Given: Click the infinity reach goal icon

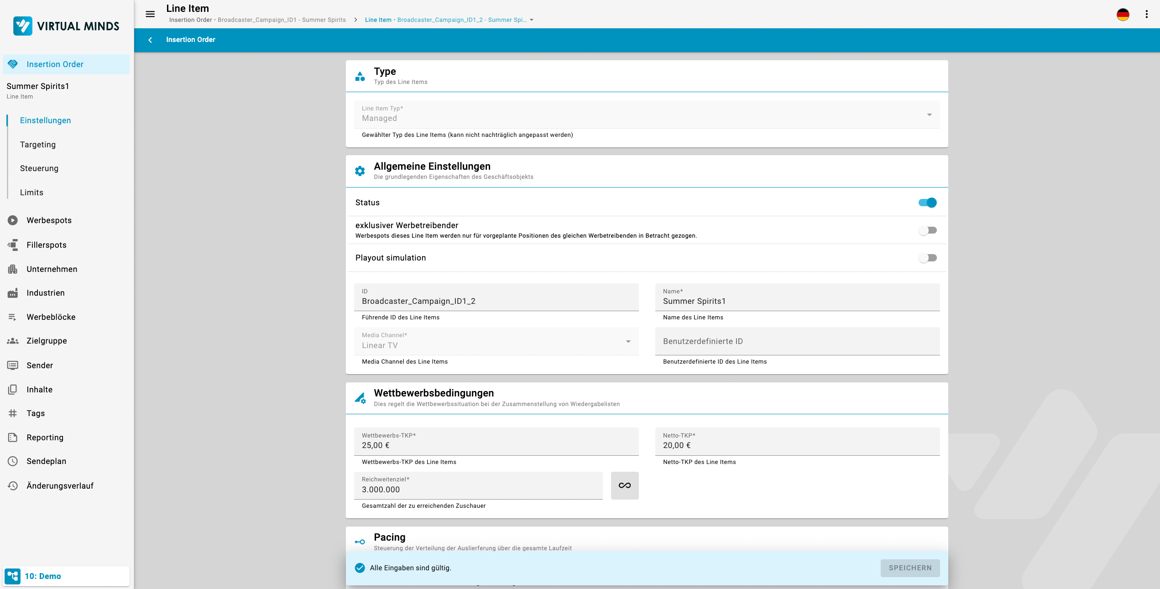Looking at the screenshot, I should (x=624, y=485).
